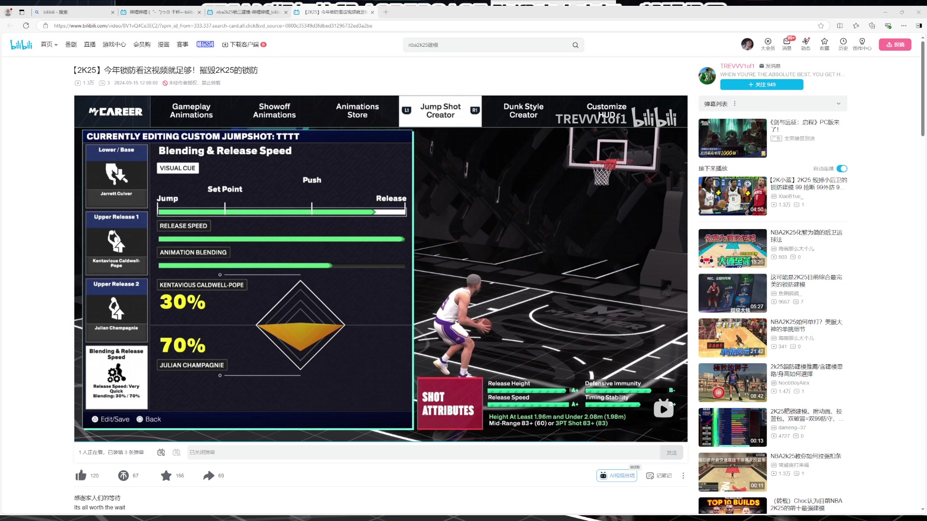Click the bilibili TV play icon on the video
The image size is (927, 521).
coord(664,409)
